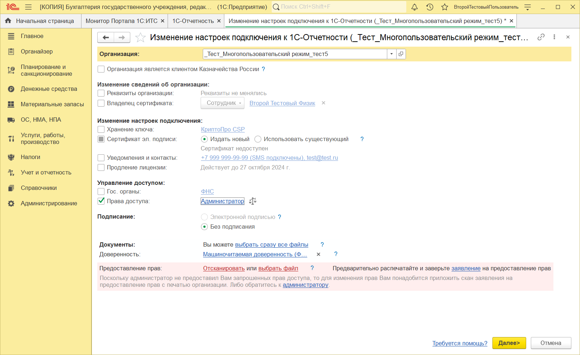Open ОС, НМА, НПА section
The height and width of the screenshot is (355, 580).
[x=46, y=120]
